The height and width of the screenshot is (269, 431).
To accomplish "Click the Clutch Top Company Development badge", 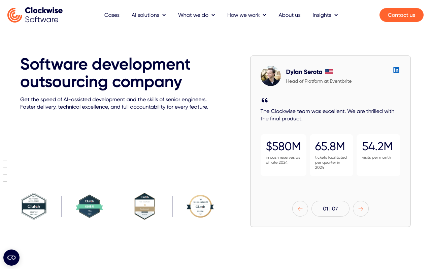I will pos(144,206).
